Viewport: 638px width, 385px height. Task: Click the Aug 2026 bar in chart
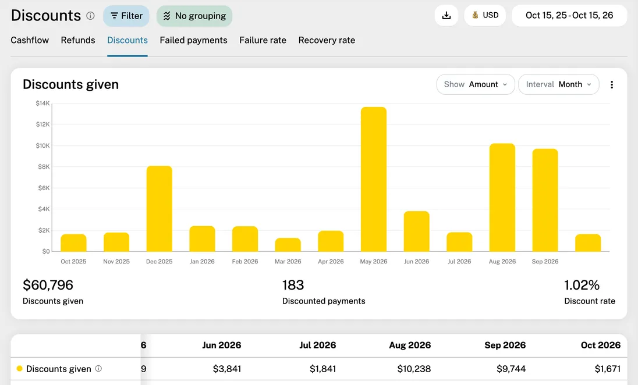(502, 198)
